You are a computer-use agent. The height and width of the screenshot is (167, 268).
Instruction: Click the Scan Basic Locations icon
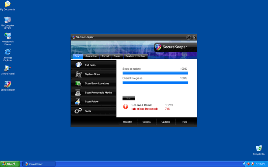pyautogui.click(x=79, y=83)
